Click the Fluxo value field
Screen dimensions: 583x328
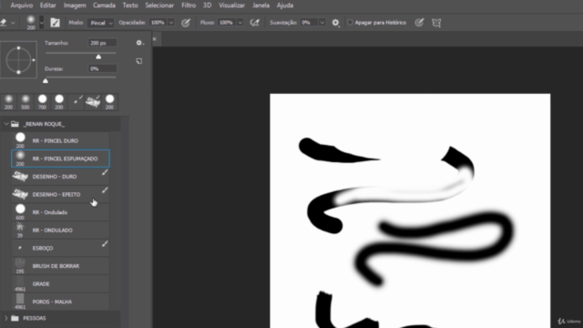pyautogui.click(x=227, y=23)
